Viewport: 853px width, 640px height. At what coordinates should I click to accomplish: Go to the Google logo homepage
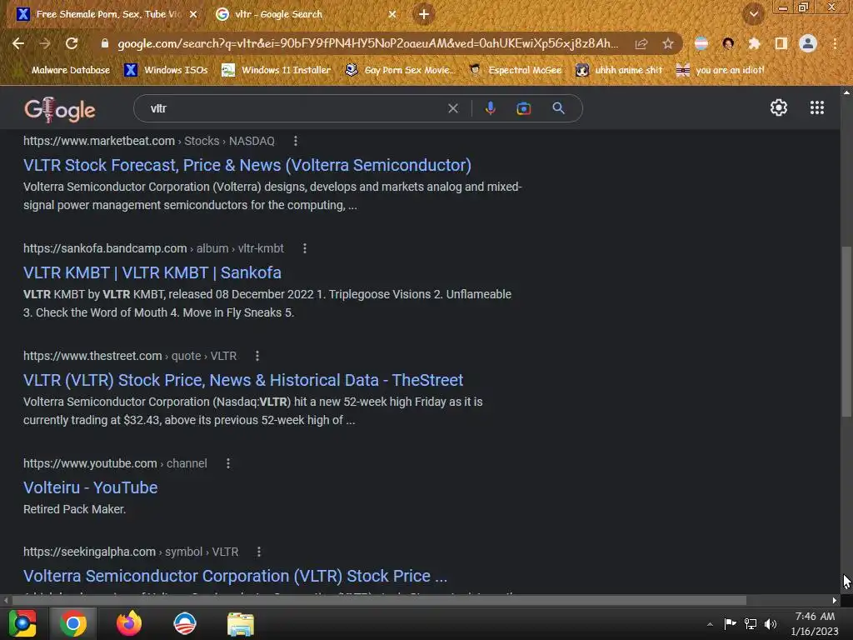click(x=60, y=109)
